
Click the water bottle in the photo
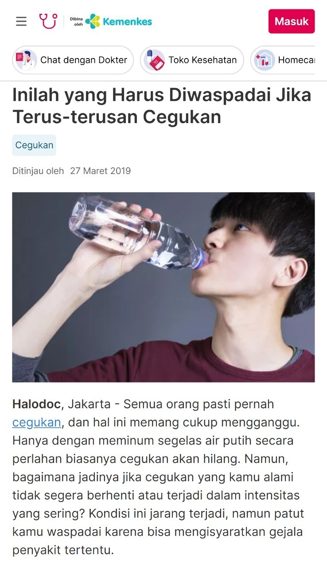[x=138, y=233]
